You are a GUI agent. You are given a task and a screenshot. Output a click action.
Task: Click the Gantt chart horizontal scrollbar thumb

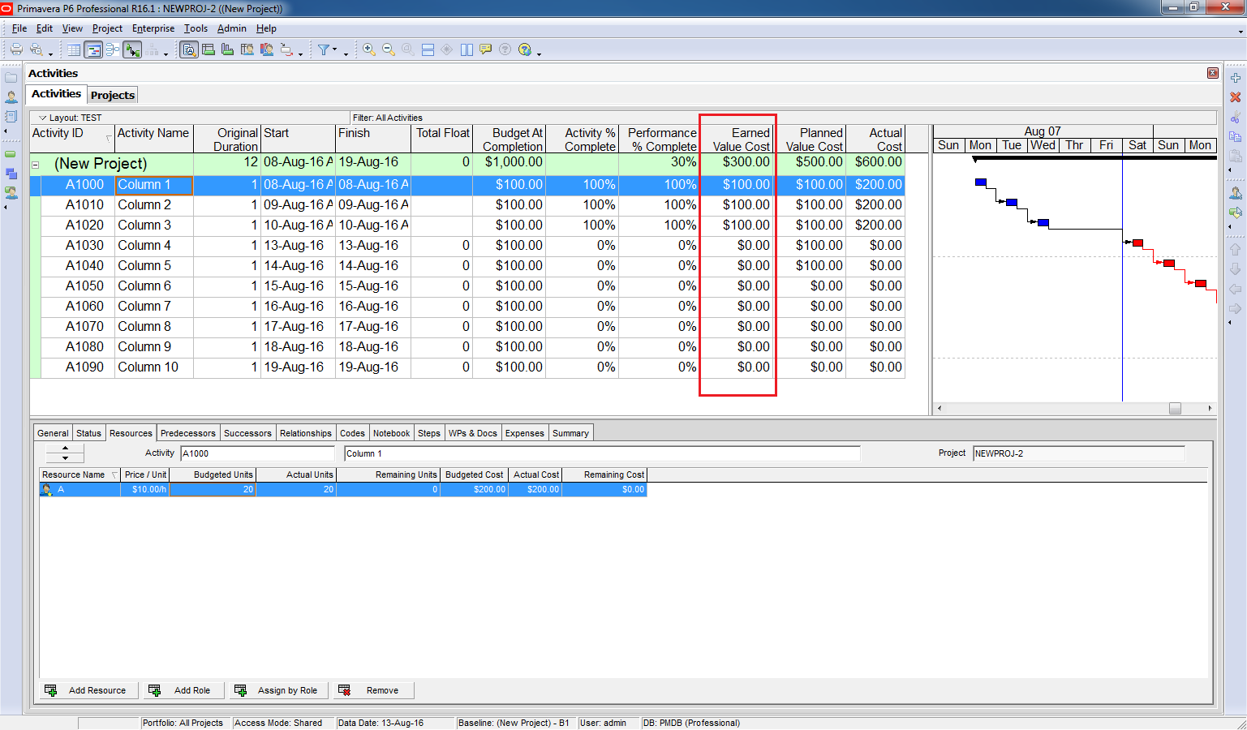[x=1174, y=409]
